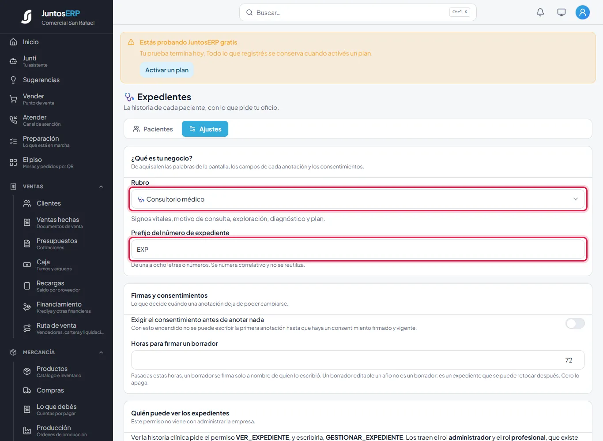This screenshot has height=441, width=603.
Task: Open the Rubro dropdown
Action: coord(358,199)
